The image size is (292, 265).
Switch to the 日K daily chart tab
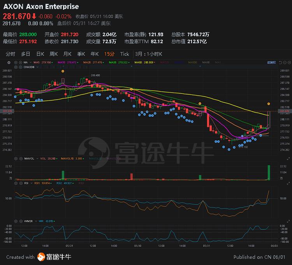point(40,54)
